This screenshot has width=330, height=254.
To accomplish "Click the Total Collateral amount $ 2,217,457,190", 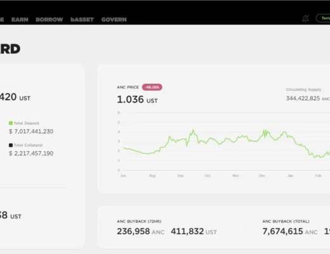I will coord(31,154).
